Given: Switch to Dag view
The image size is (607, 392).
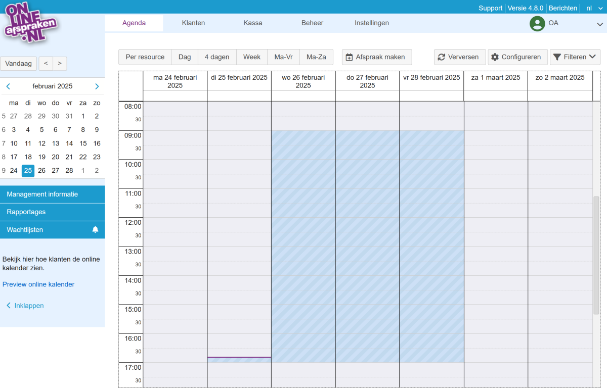Looking at the screenshot, I should click(185, 57).
